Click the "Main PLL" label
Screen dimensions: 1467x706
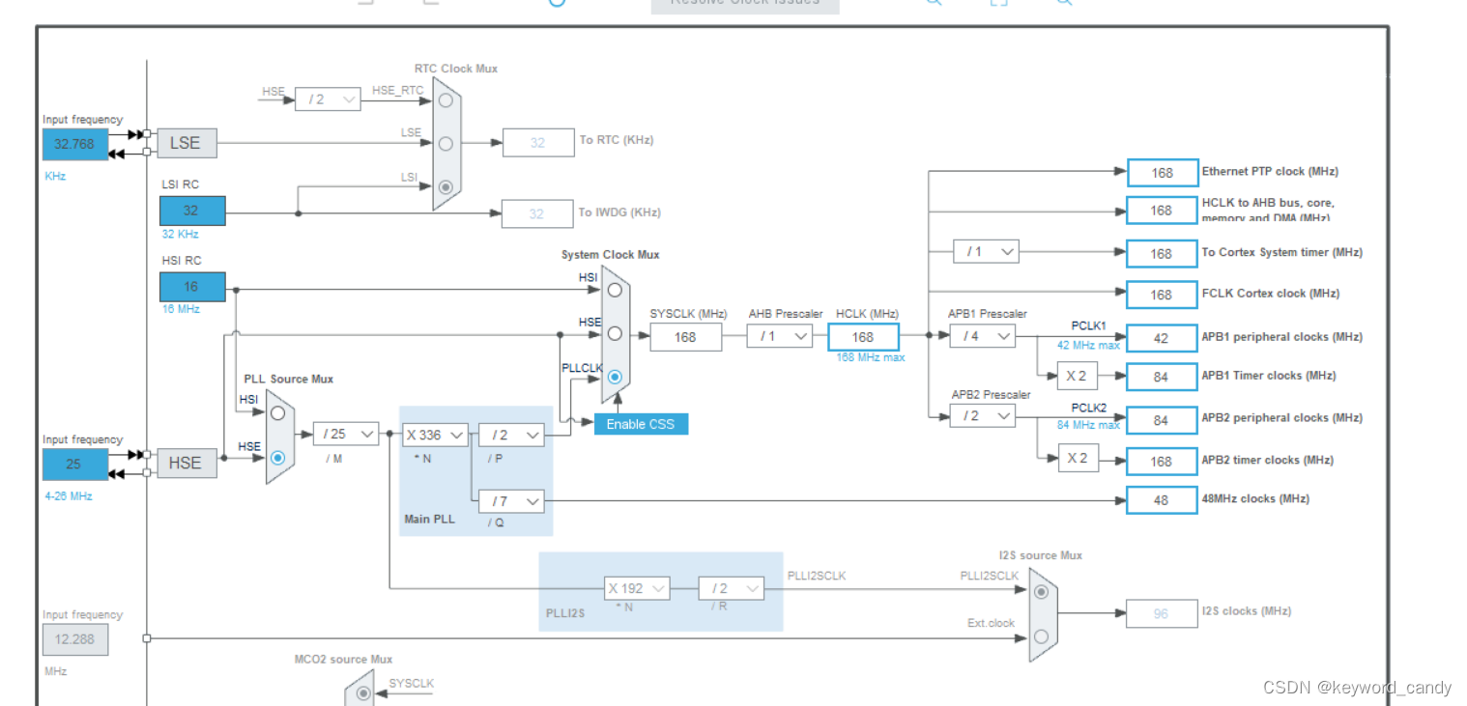tap(429, 519)
